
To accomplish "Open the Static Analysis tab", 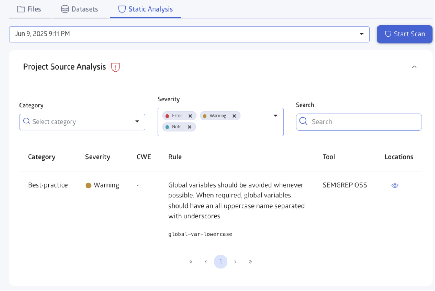I will point(145,9).
